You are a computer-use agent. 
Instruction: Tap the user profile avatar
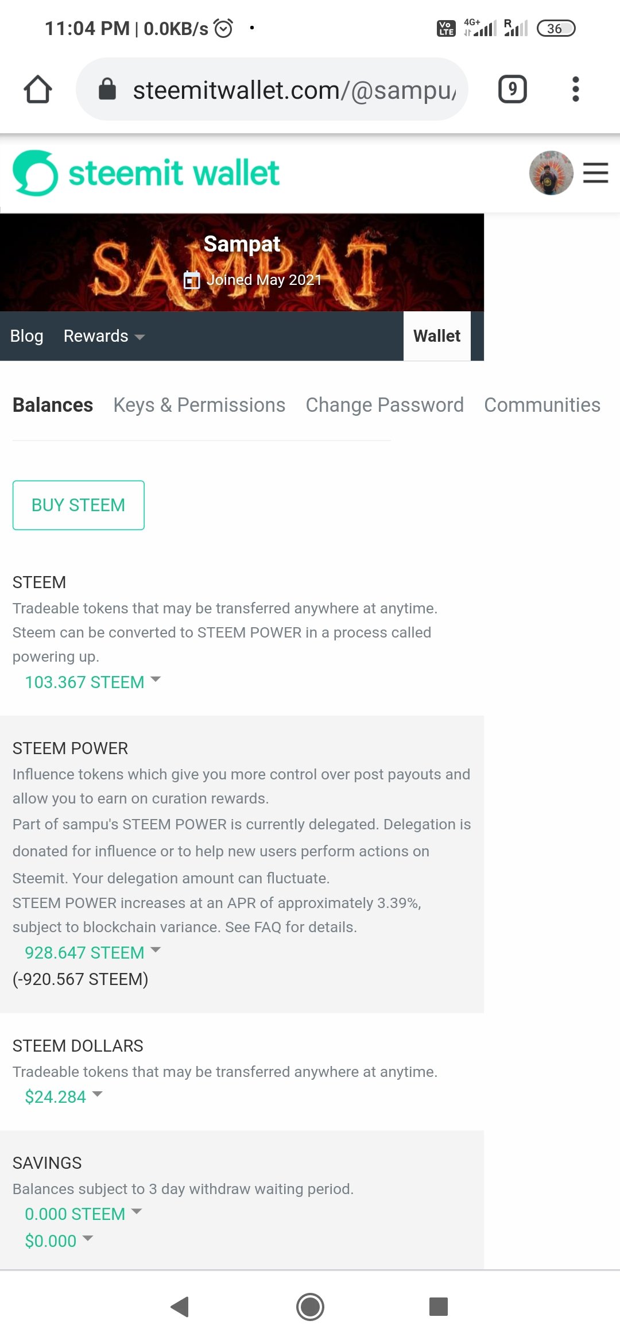[x=551, y=173]
